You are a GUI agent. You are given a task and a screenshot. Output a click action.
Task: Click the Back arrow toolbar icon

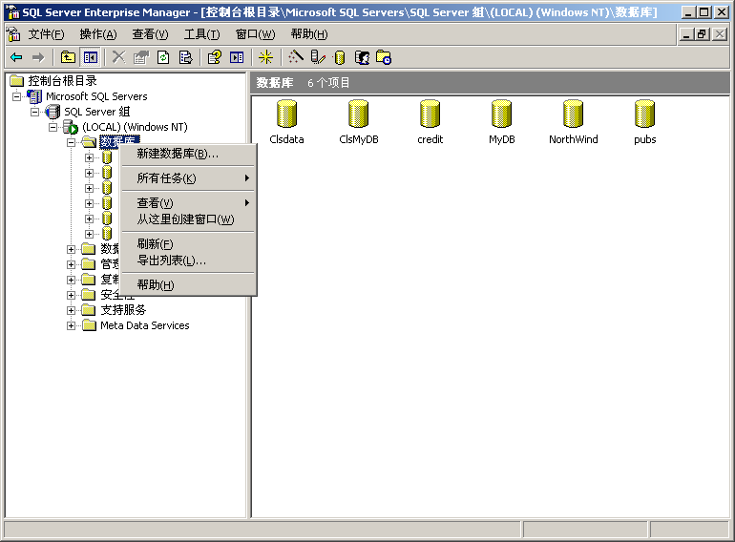click(x=16, y=57)
